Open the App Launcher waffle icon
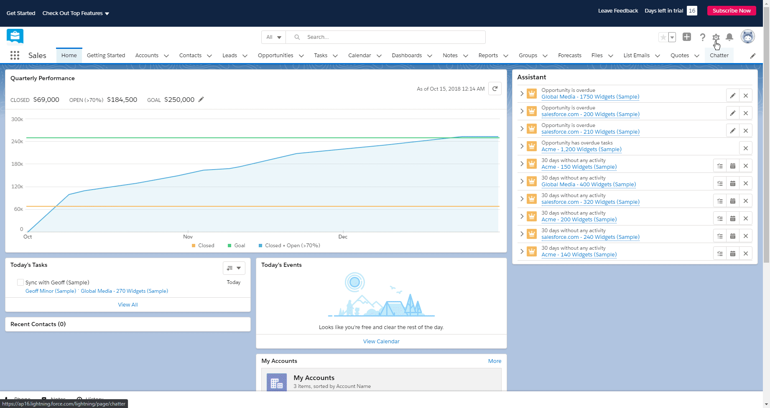The height and width of the screenshot is (408, 770). tap(15, 55)
